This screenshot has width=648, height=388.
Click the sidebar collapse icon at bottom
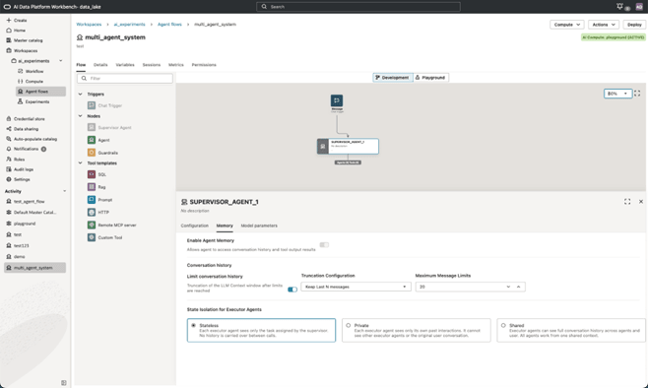point(64,383)
